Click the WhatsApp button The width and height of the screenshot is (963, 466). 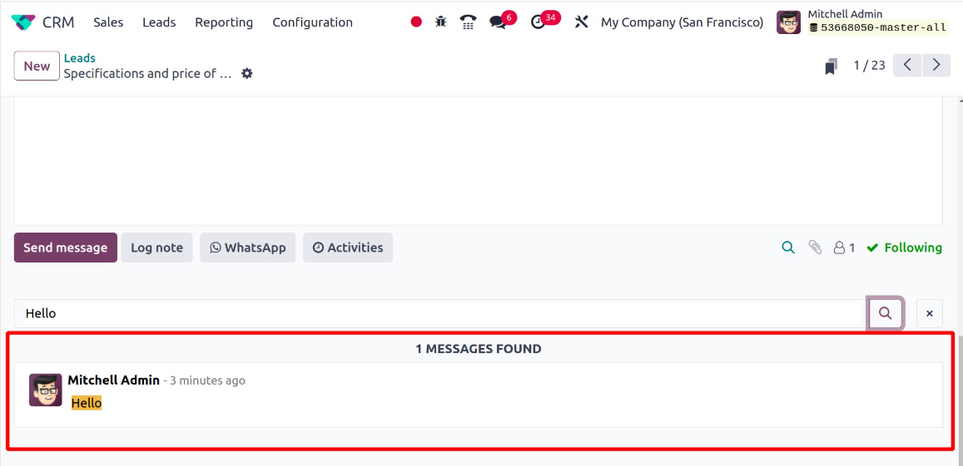click(247, 248)
